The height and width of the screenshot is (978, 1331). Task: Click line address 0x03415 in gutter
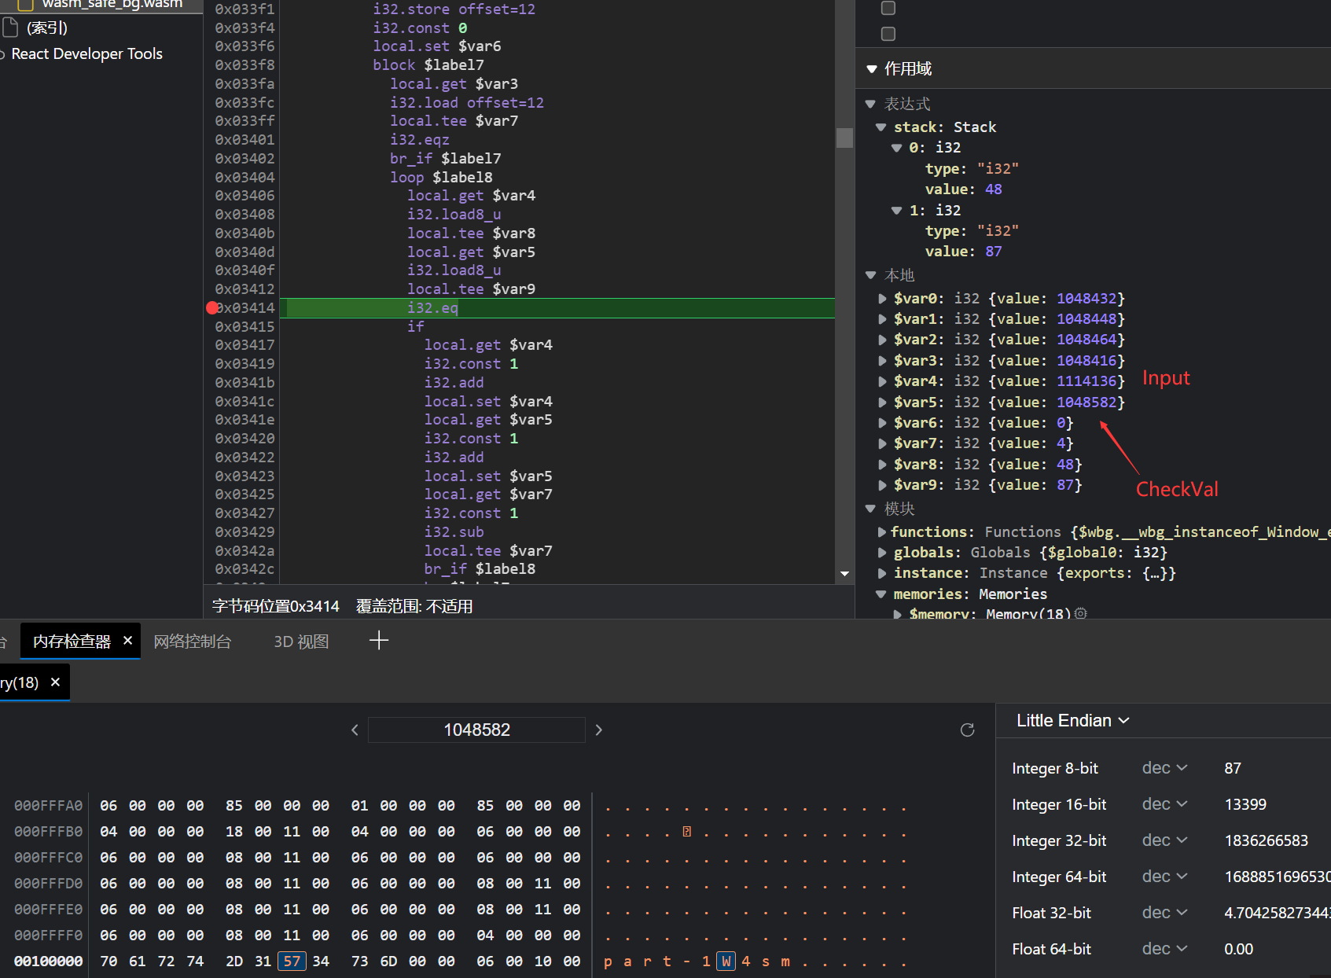pos(245,327)
